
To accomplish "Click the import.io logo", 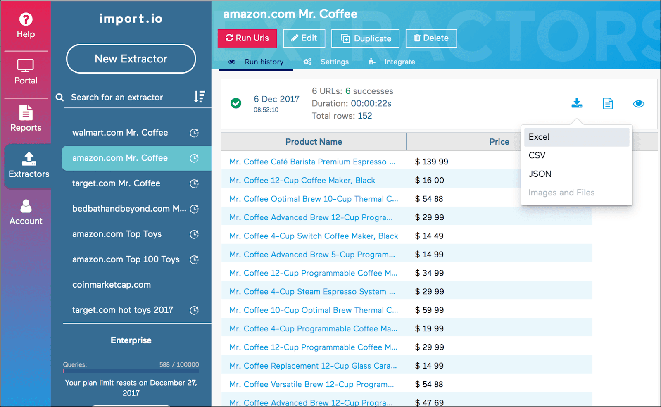I will click(x=131, y=19).
